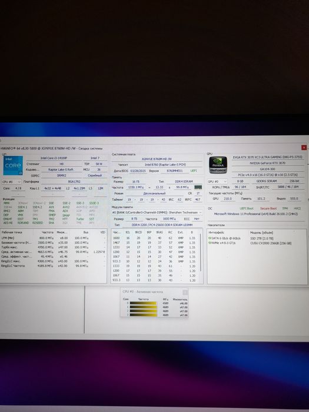The image size is (309, 412).
Task: Click the 'Рабочая точка' column header
Action: [12, 232]
